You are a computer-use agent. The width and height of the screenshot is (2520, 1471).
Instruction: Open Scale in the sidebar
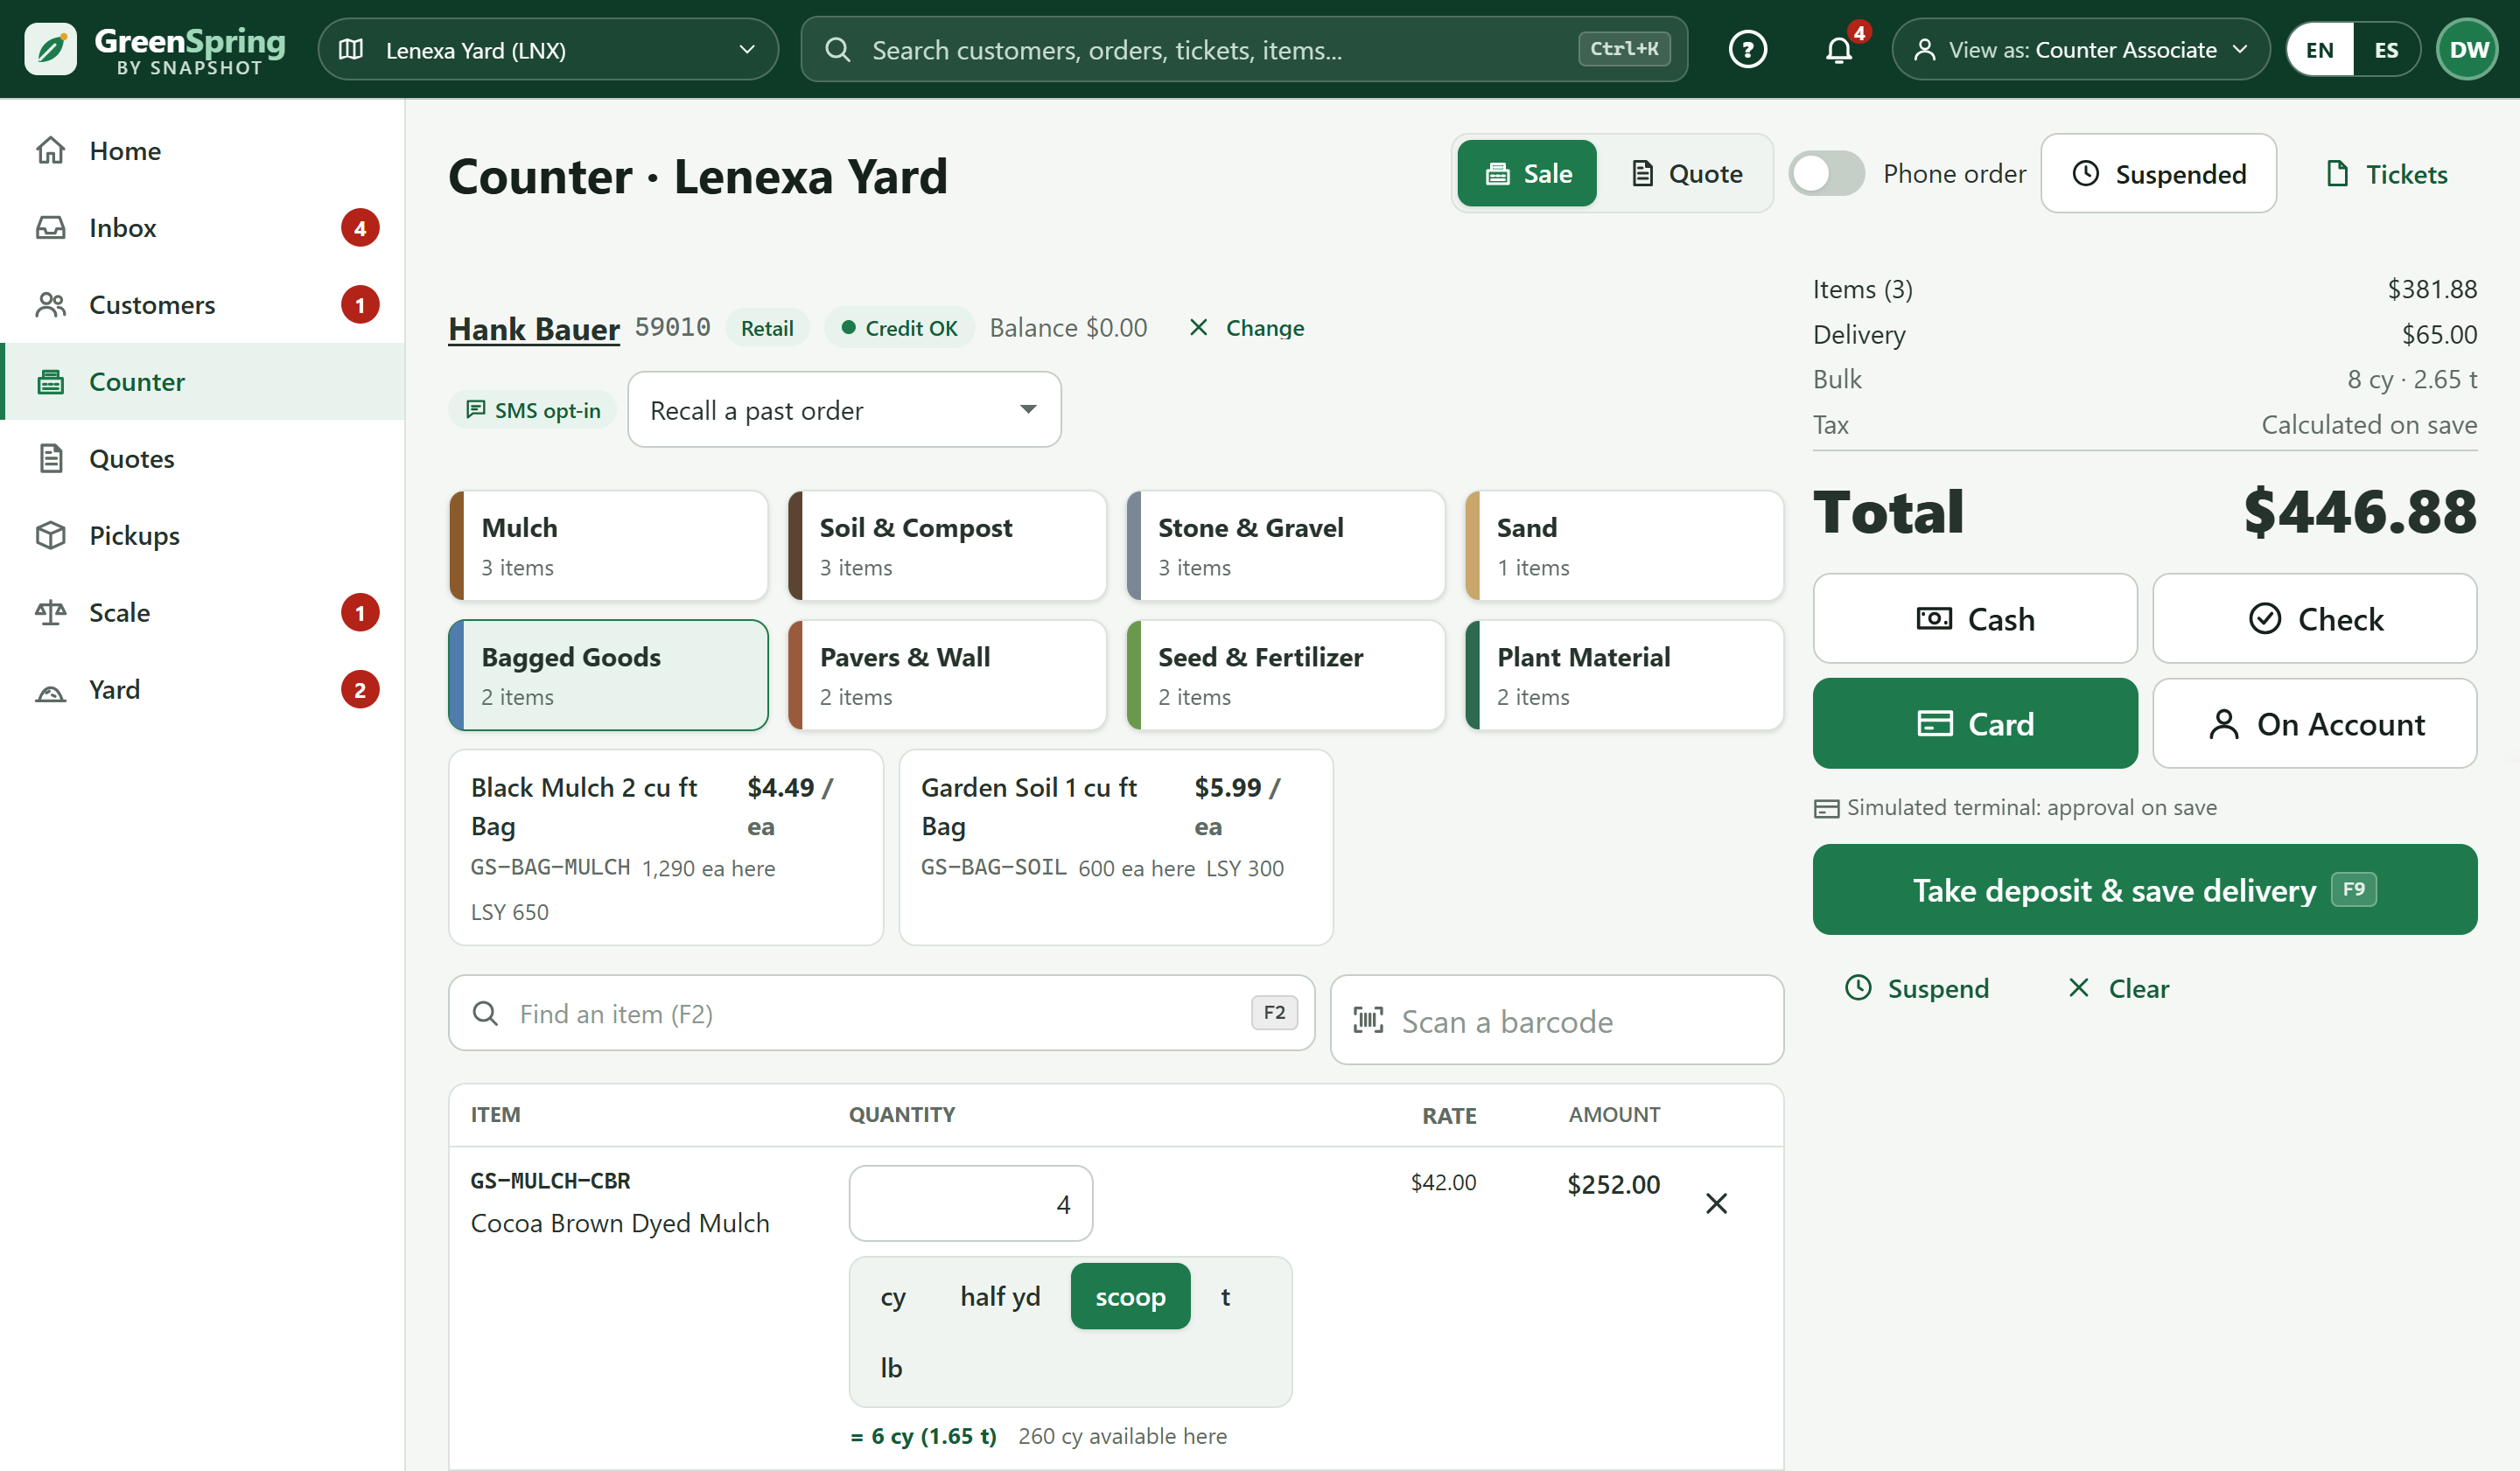[x=202, y=612]
